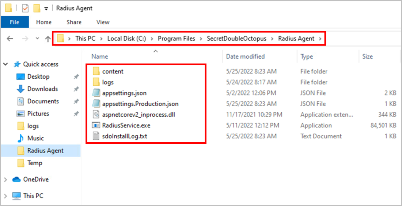Unpin Downloads using its pin icon
402x206 pixels.
(76, 89)
